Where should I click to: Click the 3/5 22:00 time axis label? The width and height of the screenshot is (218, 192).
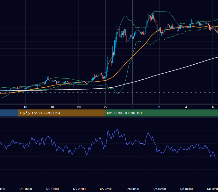click(106, 189)
